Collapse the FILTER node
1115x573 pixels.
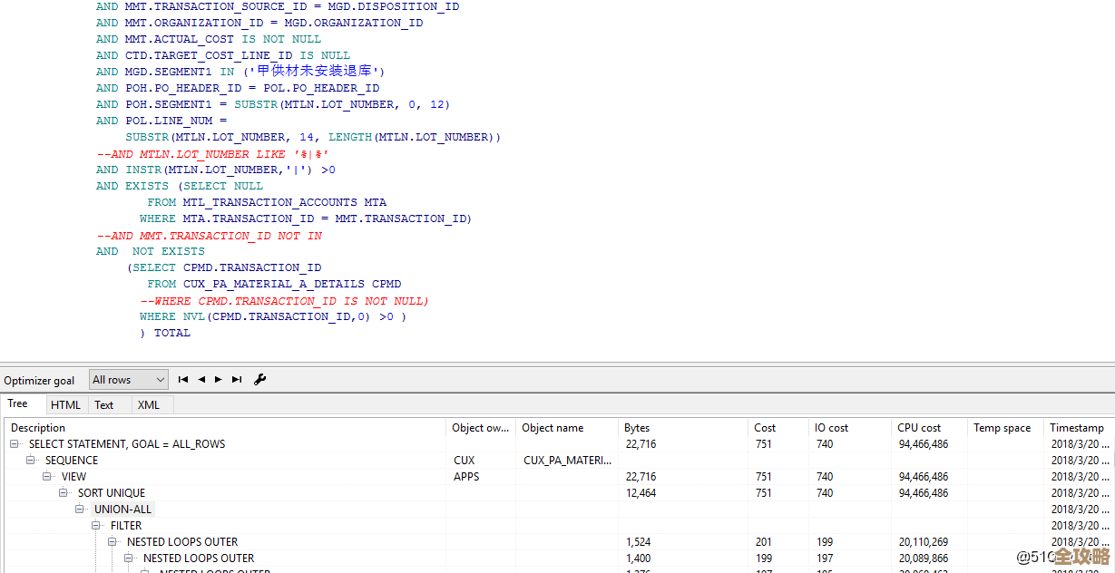pos(97,526)
